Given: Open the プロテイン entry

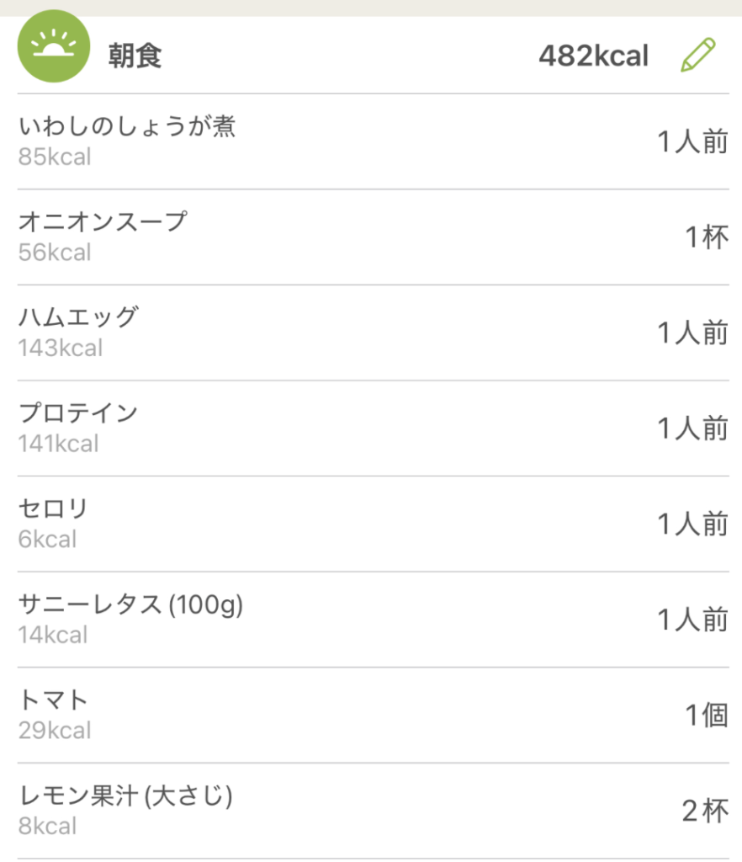Looking at the screenshot, I should tap(78, 413).
